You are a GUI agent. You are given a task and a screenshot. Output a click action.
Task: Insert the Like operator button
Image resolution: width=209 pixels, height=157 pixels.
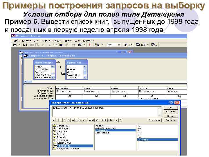pyautogui.click(x=111, y=120)
